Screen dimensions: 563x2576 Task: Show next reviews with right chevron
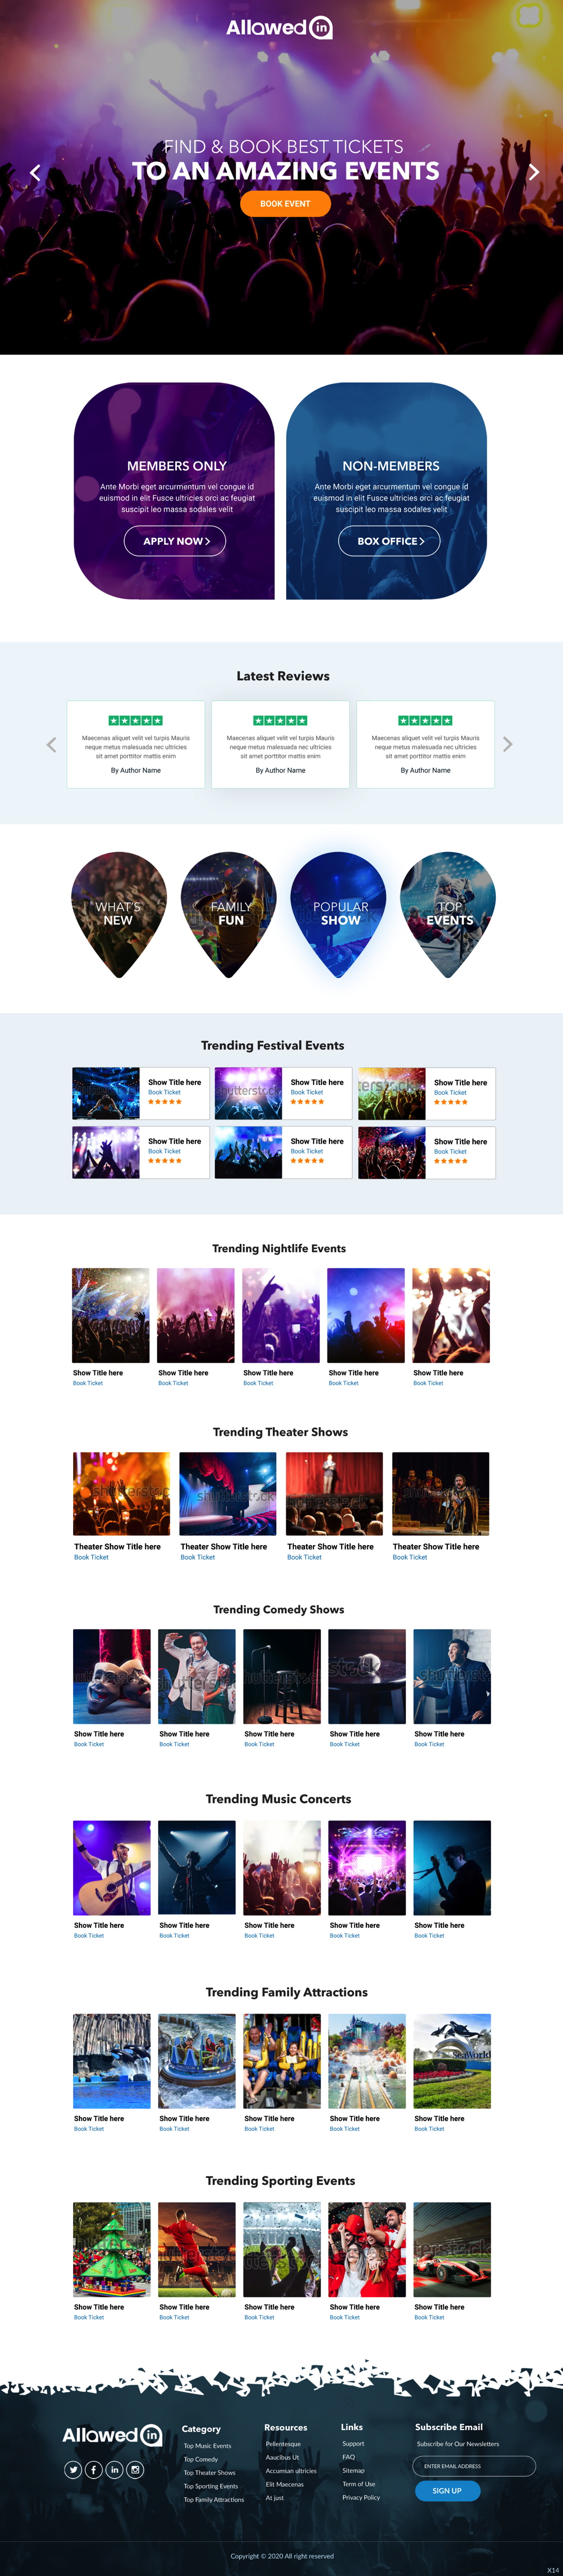[x=508, y=744]
